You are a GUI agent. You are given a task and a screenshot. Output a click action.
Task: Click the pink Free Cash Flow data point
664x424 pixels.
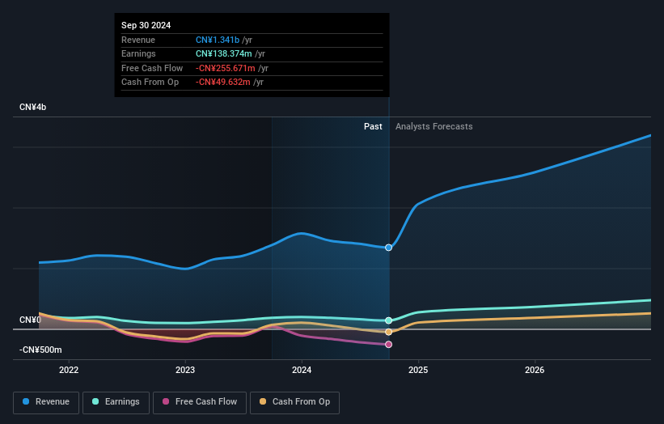click(x=388, y=345)
